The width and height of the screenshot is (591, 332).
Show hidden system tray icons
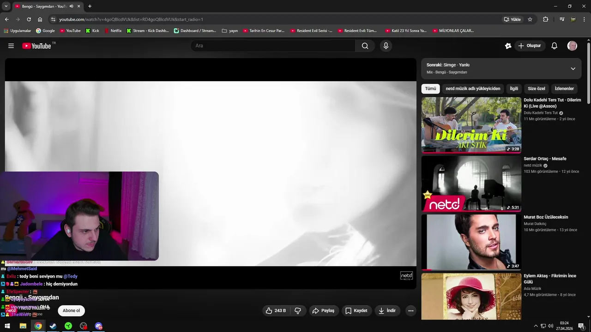(536, 326)
